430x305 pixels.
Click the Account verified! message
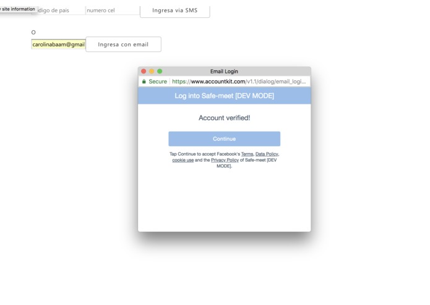click(225, 118)
